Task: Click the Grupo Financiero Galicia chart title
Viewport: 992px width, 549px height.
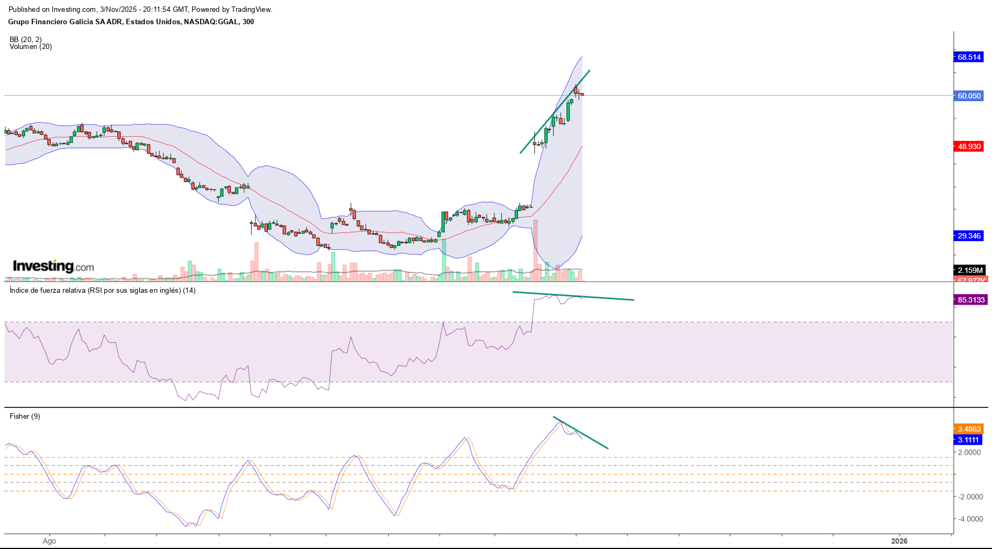Action: tap(131, 22)
